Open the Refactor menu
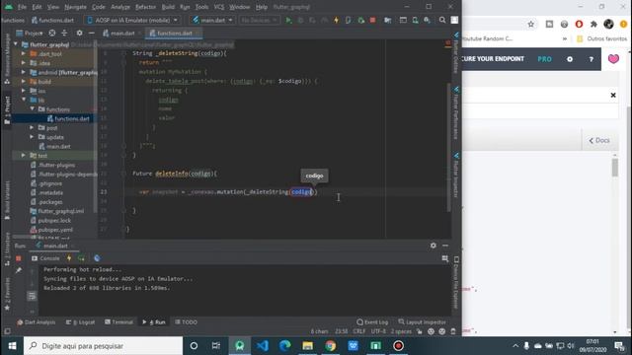 tap(145, 7)
